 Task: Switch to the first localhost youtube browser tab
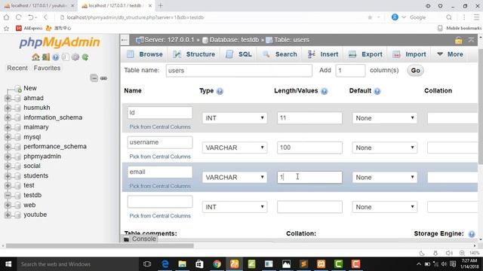point(38,5)
